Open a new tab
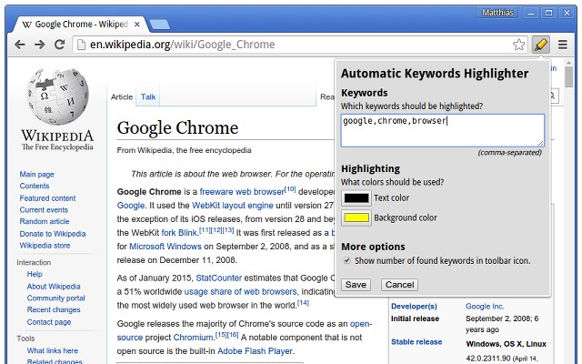This screenshot has width=582, height=364. pyautogui.click(x=158, y=25)
